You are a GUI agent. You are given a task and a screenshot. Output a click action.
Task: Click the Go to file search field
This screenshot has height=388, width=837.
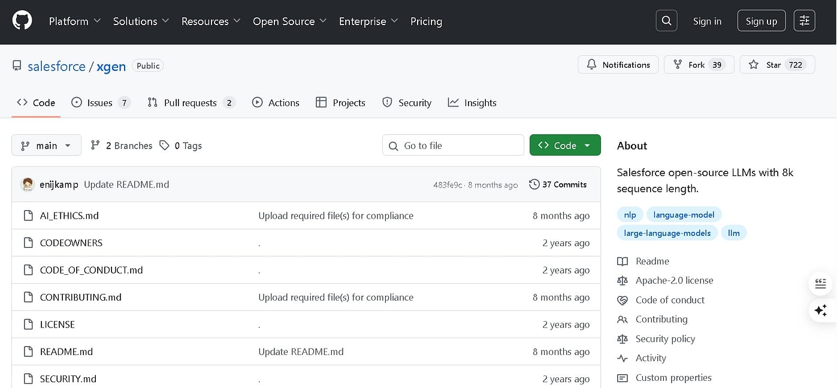click(x=453, y=145)
